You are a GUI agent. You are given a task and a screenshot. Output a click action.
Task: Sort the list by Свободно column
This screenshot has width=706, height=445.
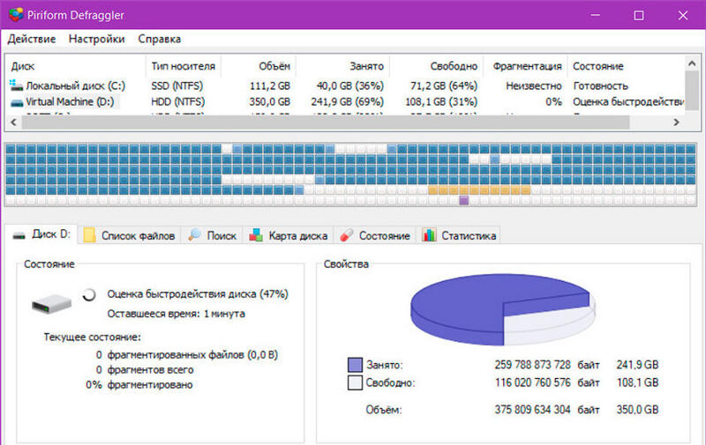tap(454, 66)
